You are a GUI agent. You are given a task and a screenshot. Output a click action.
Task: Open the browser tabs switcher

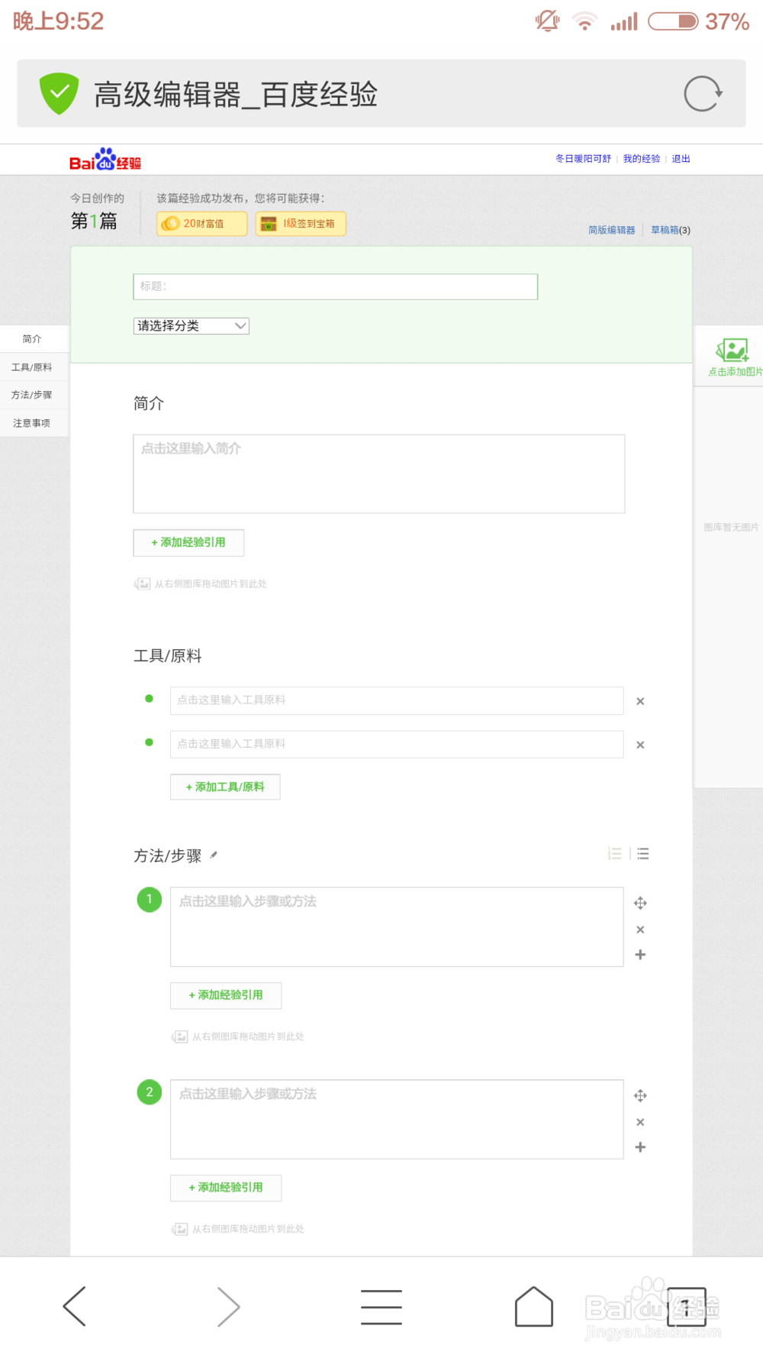[x=687, y=1306]
